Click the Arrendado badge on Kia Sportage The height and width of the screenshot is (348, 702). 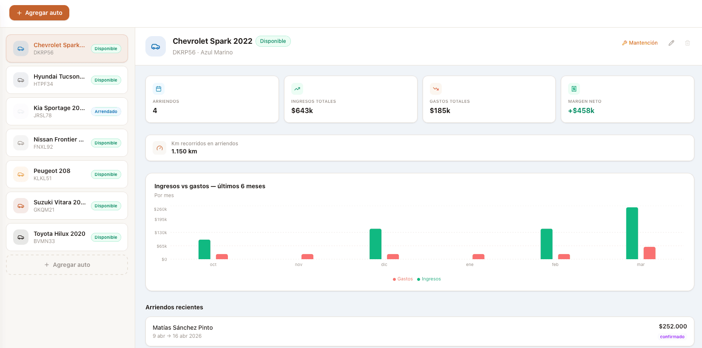[106, 112]
